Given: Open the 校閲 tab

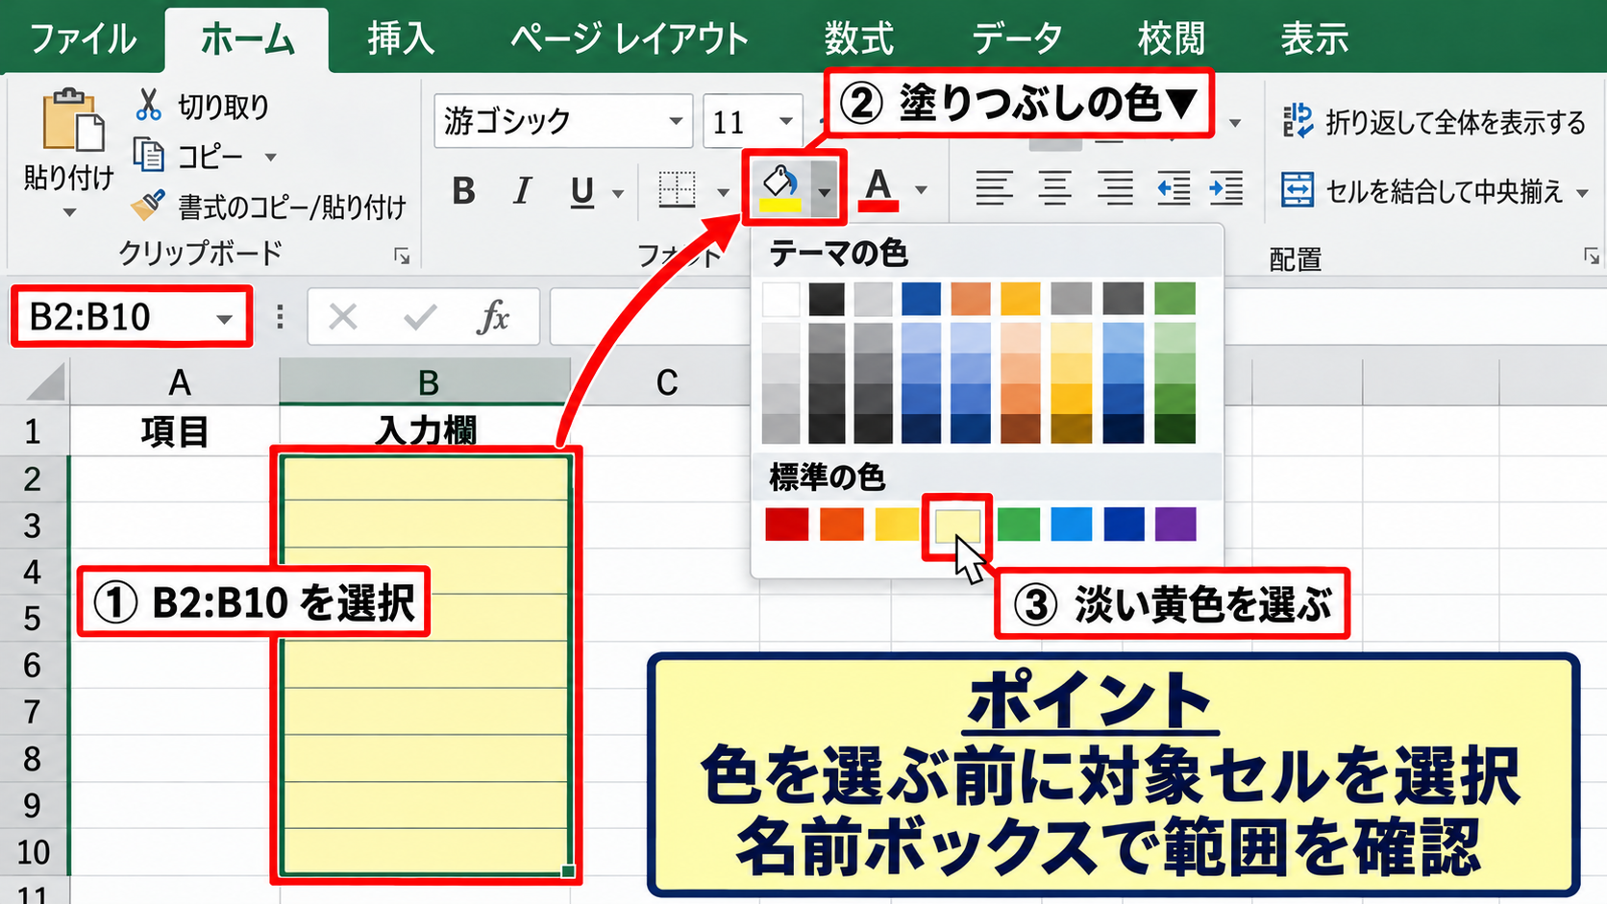Looking at the screenshot, I should click(1171, 38).
